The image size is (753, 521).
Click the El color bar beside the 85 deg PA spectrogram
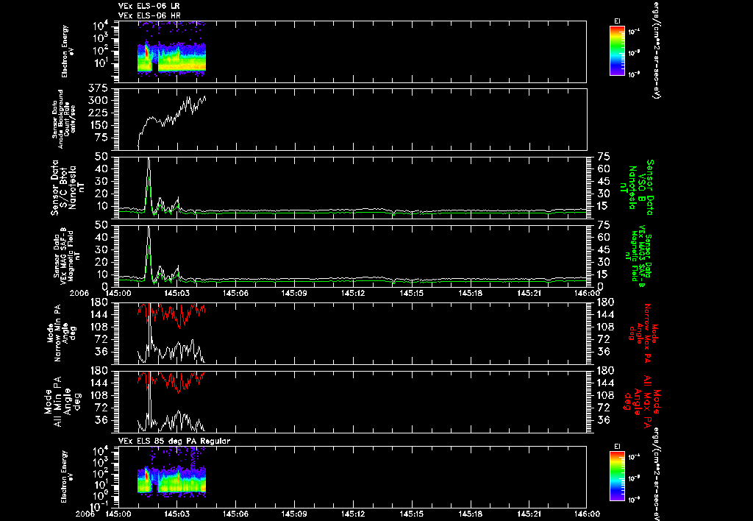[617, 477]
